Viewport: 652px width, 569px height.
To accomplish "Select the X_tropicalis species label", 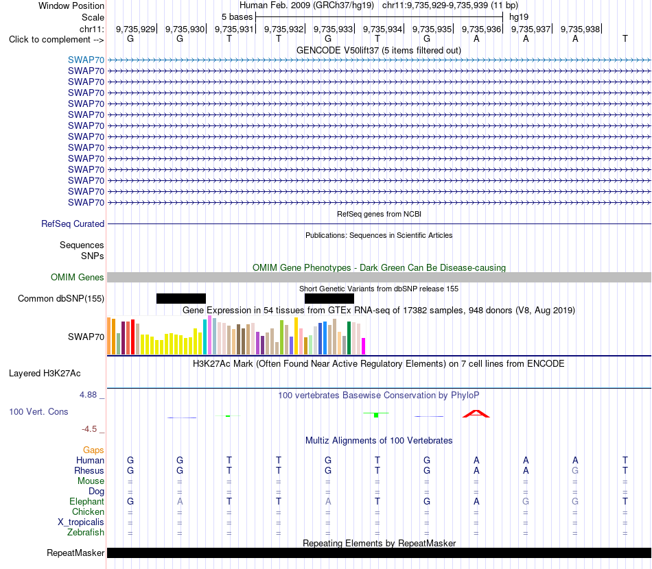I will tap(81, 522).
